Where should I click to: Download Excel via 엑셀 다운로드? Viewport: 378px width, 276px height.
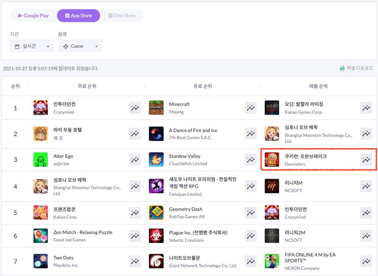[356, 68]
